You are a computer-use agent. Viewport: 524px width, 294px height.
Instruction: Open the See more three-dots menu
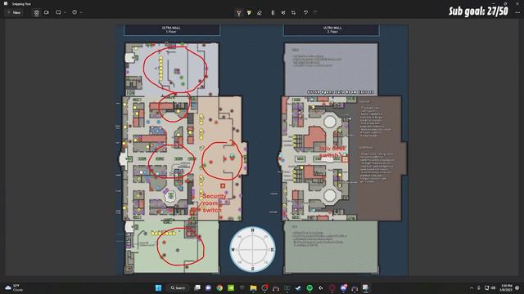[517, 12]
